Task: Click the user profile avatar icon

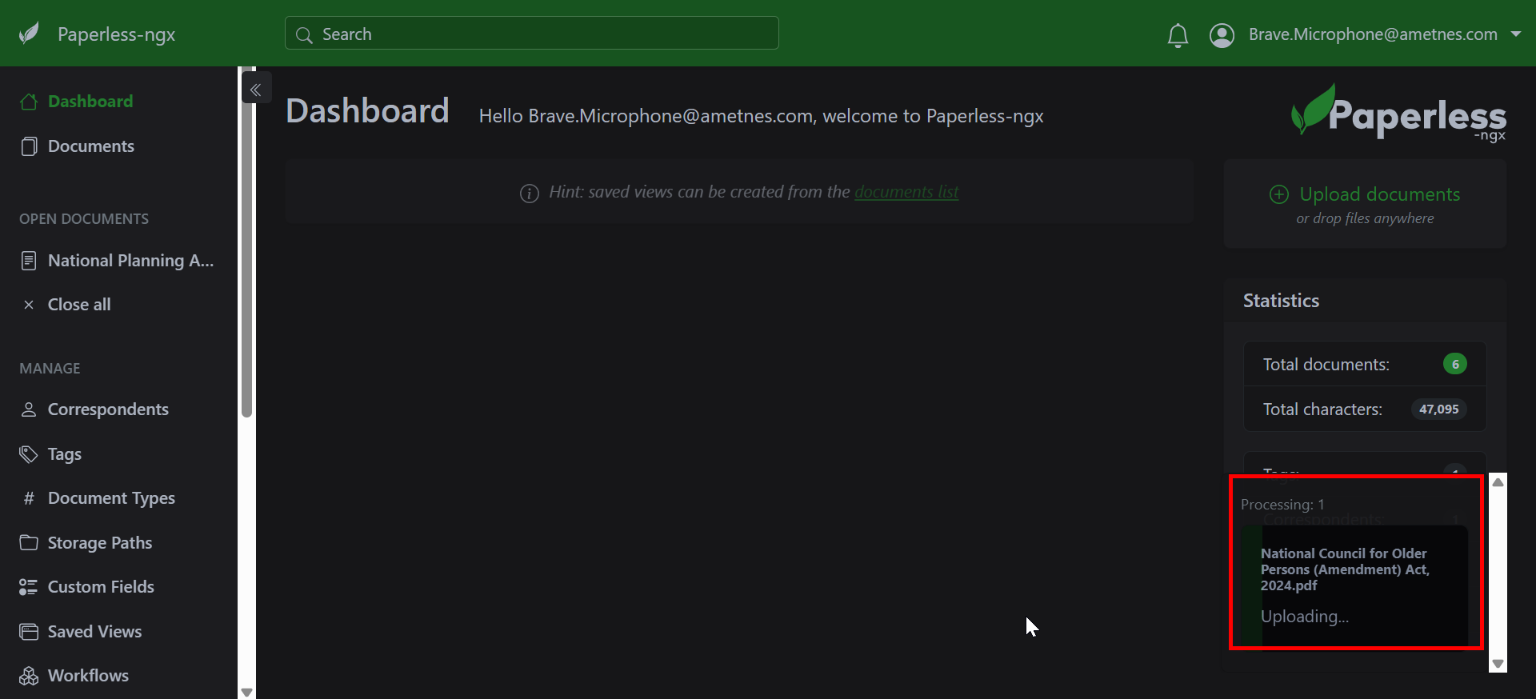Action: point(1222,35)
